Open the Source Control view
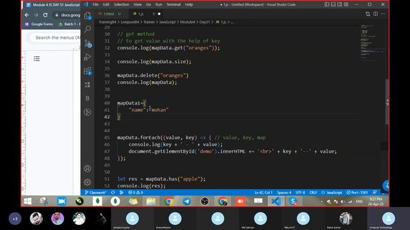Image resolution: width=410 pixels, height=230 pixels. point(88,43)
